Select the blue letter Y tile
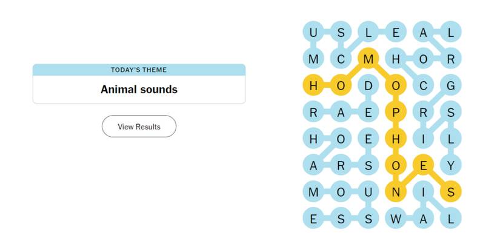This screenshot has width=500, height=250. [450, 165]
